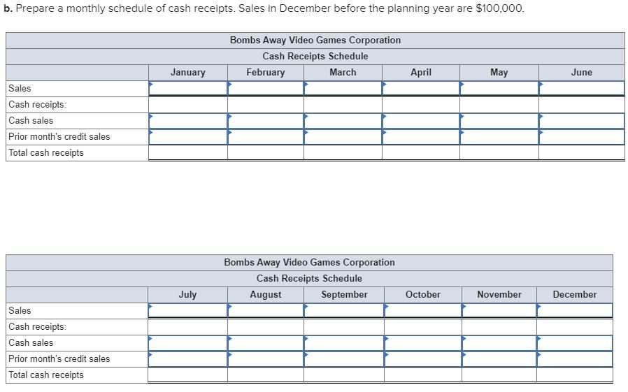Click the May Cash sales cell
The width and height of the screenshot is (628, 392).
coord(499,120)
